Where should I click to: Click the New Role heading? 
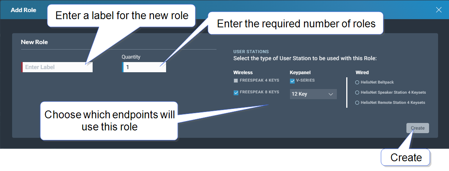click(34, 42)
